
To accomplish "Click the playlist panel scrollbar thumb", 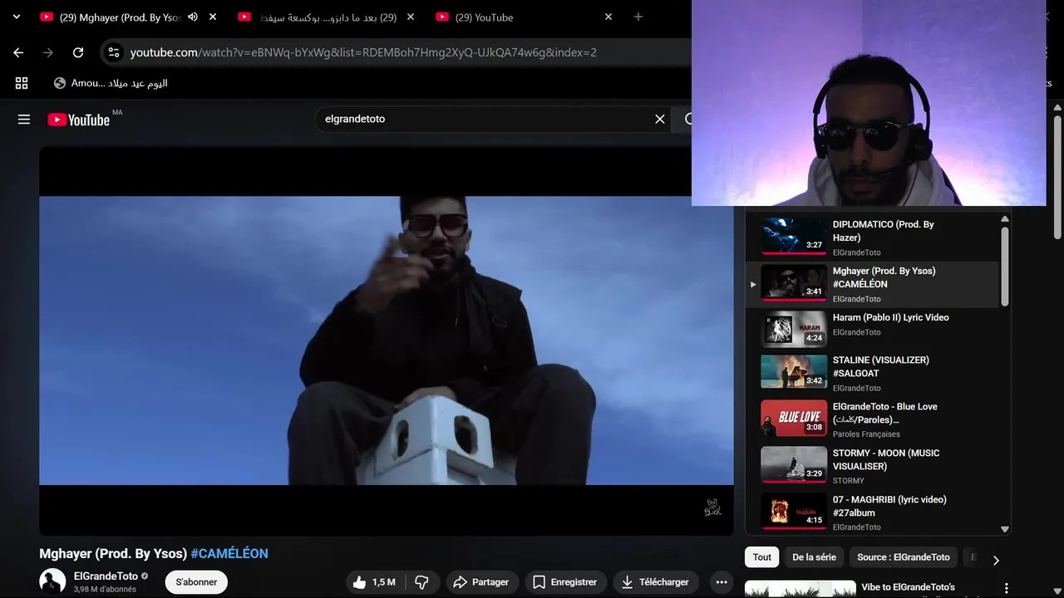I will point(1004,266).
